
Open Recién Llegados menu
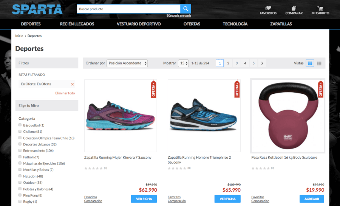point(77,24)
